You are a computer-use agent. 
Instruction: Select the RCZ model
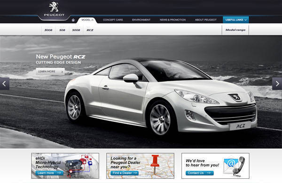tap(90, 30)
